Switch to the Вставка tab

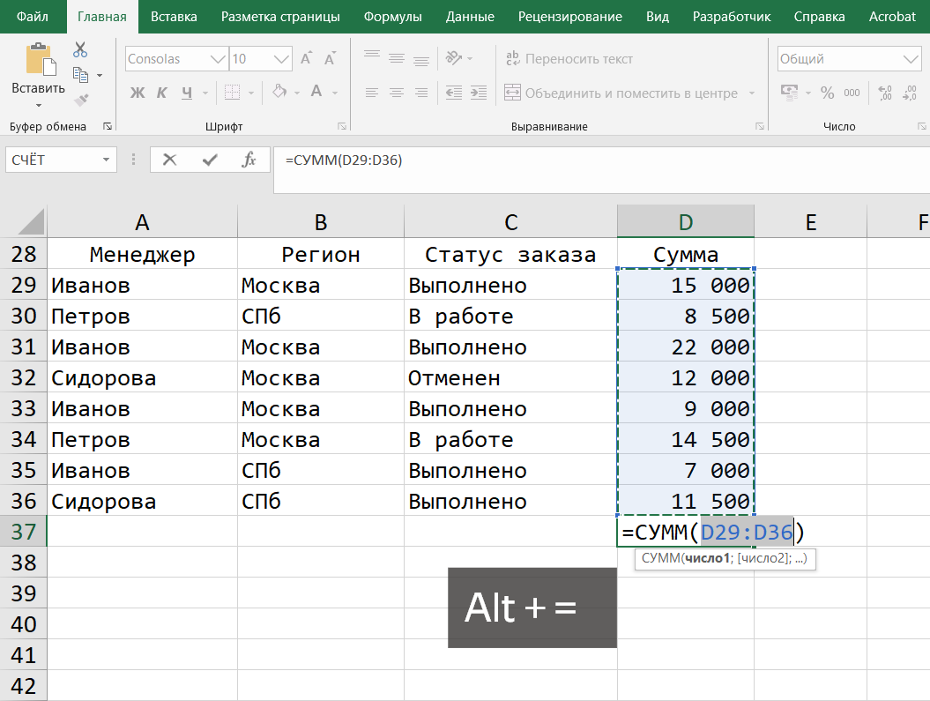[174, 17]
